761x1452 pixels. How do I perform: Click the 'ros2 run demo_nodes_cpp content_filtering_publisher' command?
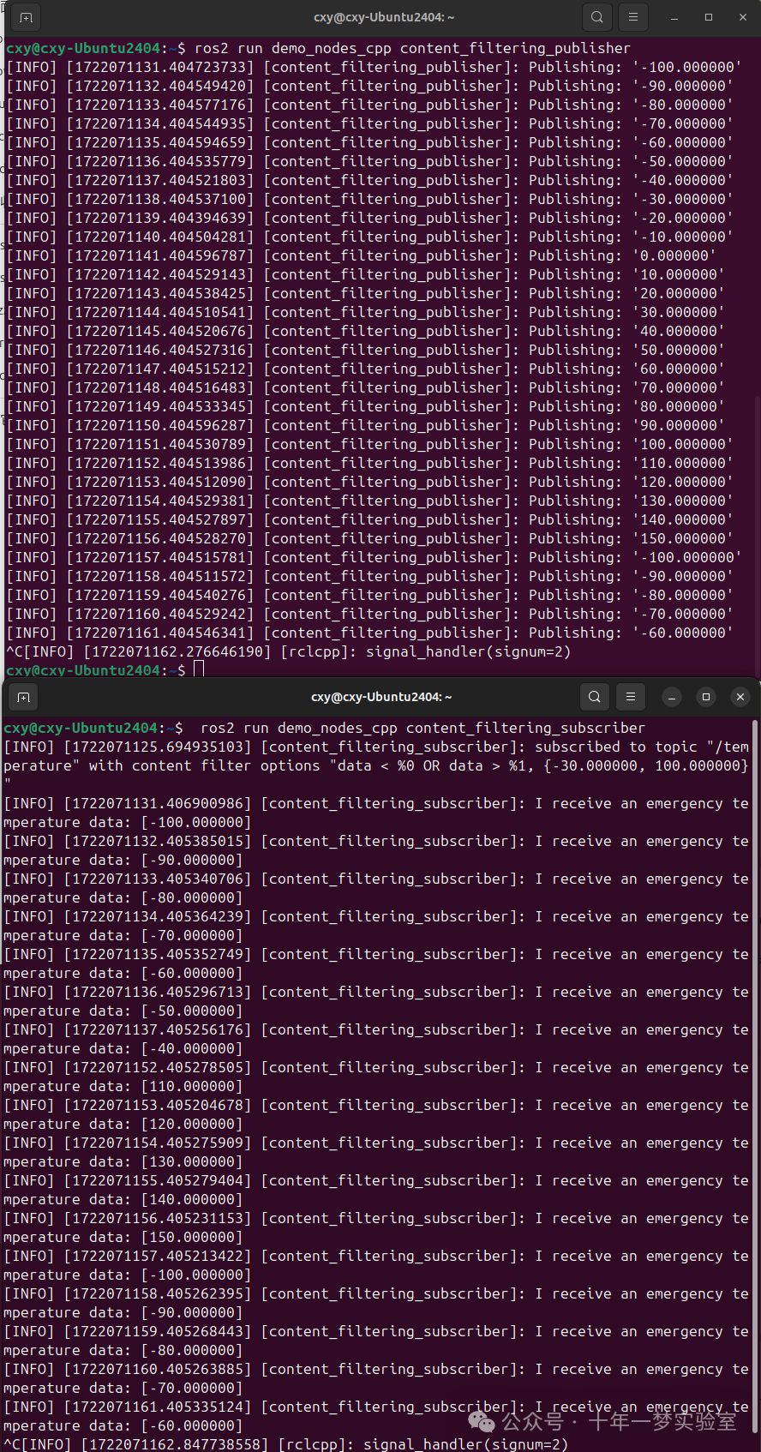pos(412,48)
